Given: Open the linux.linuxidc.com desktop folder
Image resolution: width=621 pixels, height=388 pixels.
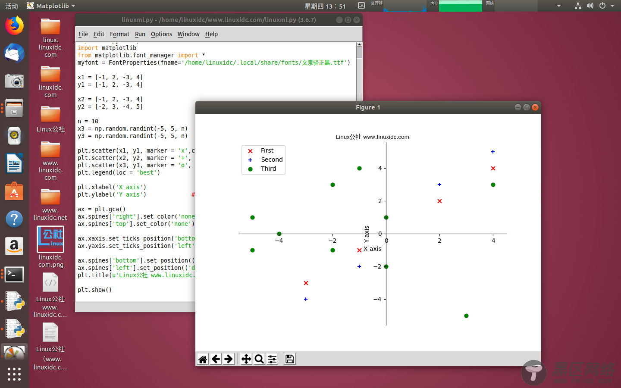Looking at the screenshot, I should (x=50, y=38).
